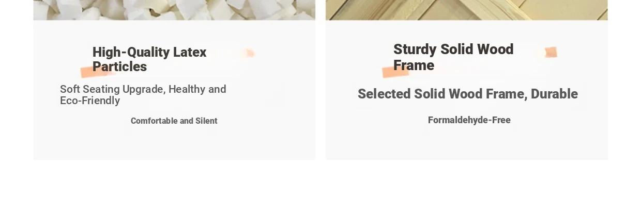641x200 pixels.
Task: Click the orange smudge right of Latex Particles heading
Action: tap(248, 53)
